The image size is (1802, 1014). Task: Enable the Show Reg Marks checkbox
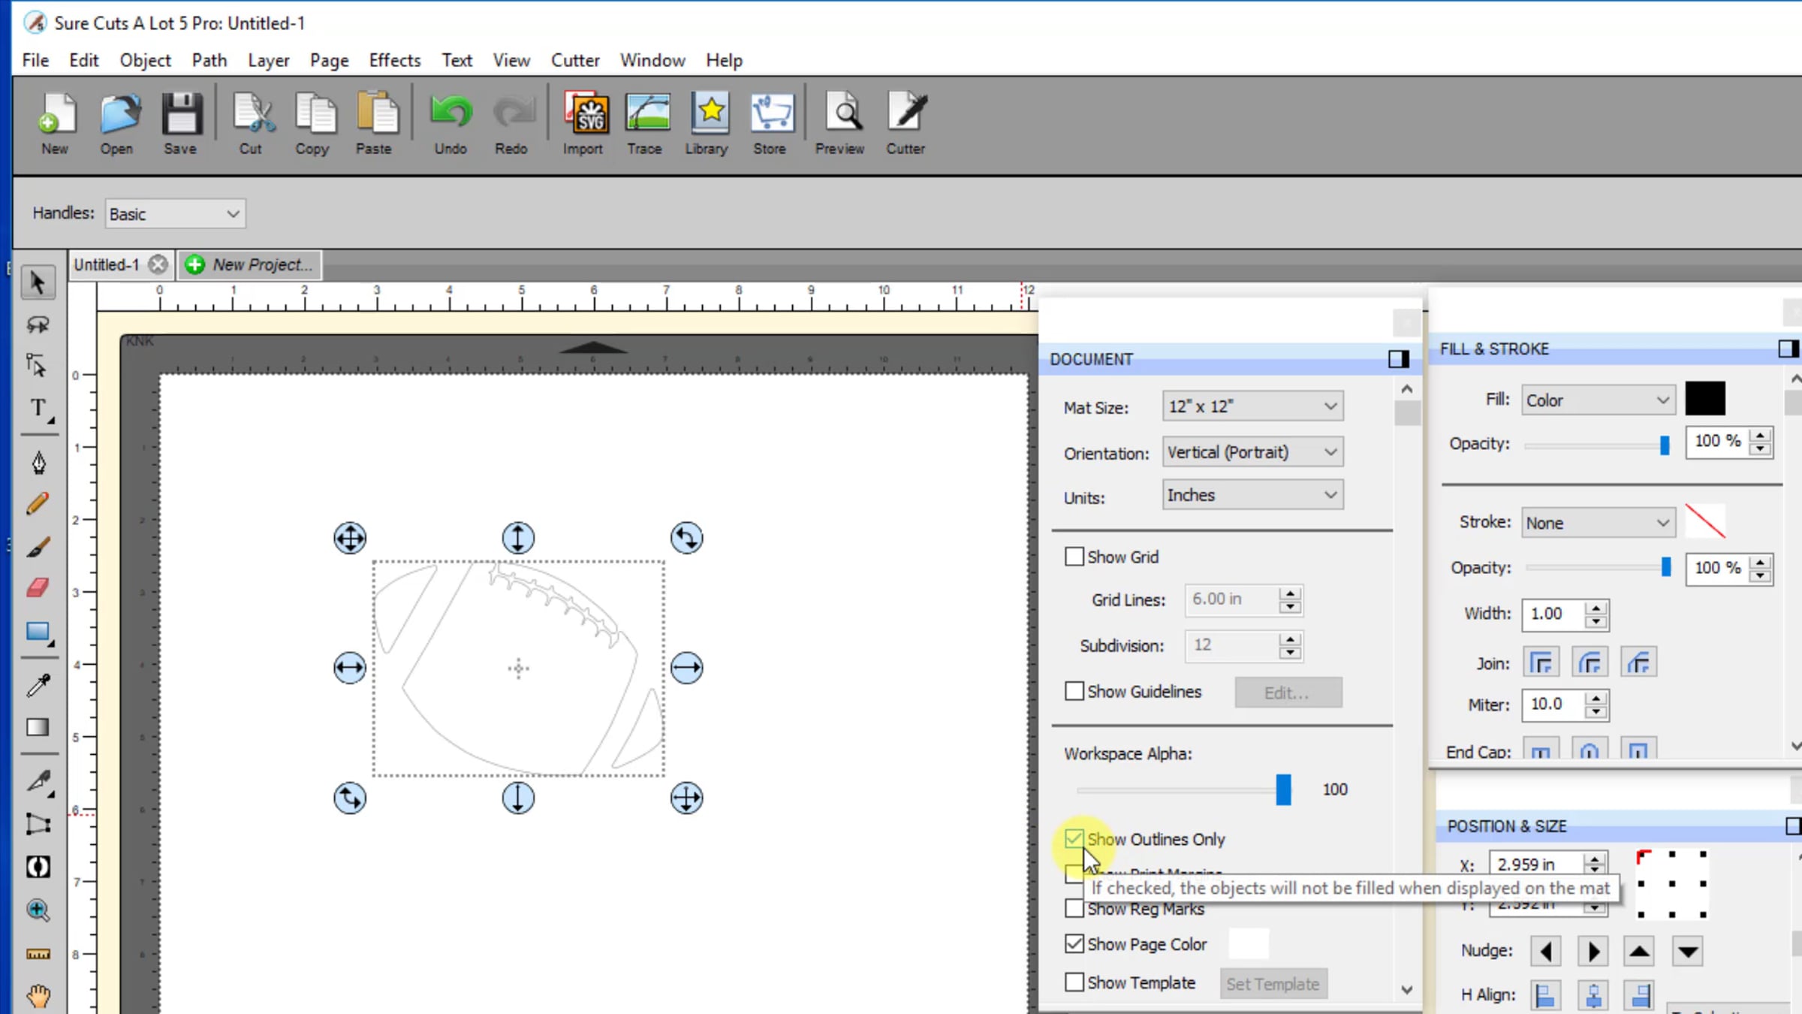[1074, 909]
